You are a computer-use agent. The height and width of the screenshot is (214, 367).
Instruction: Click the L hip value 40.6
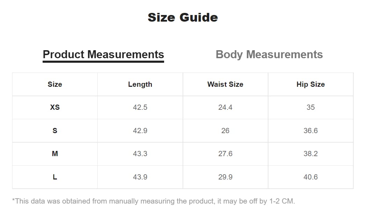(x=310, y=177)
